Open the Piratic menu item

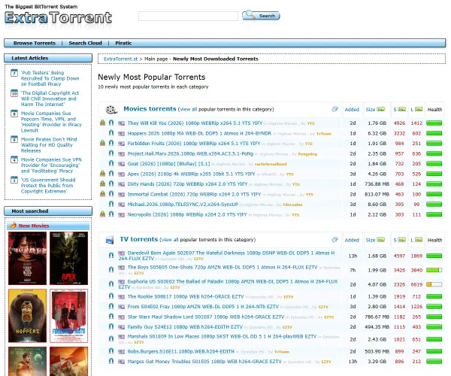[123, 43]
